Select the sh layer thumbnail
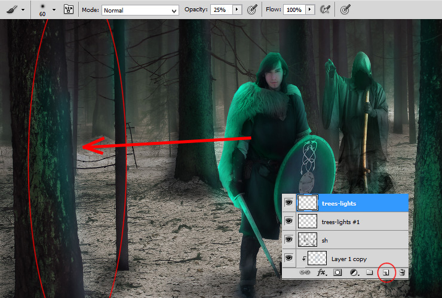 click(308, 240)
